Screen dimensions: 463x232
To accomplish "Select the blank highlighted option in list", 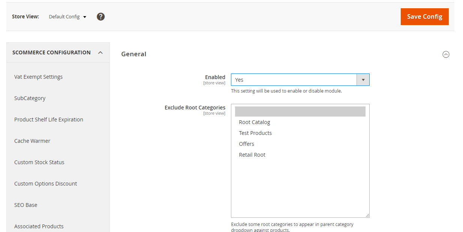I will pyautogui.click(x=300, y=111).
